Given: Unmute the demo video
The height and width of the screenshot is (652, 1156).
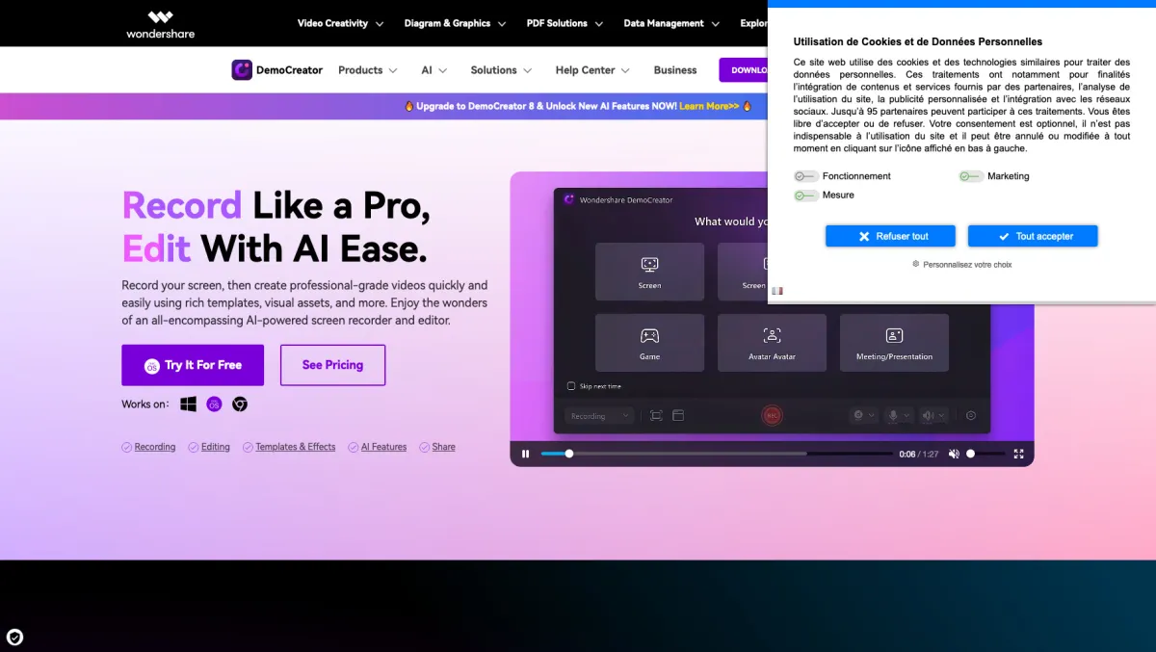Looking at the screenshot, I should (954, 454).
